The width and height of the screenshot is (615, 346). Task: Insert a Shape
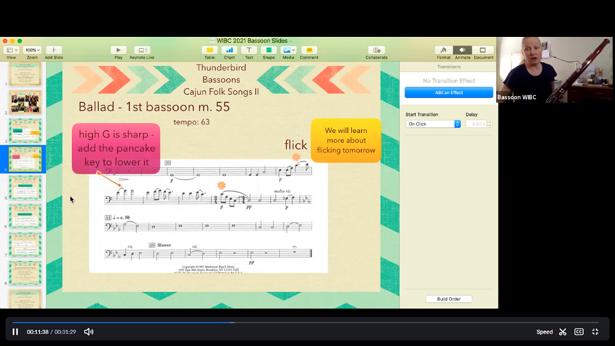[x=269, y=50]
